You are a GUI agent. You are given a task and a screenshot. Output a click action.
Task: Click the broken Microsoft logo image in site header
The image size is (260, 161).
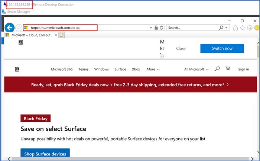coord(17,69)
